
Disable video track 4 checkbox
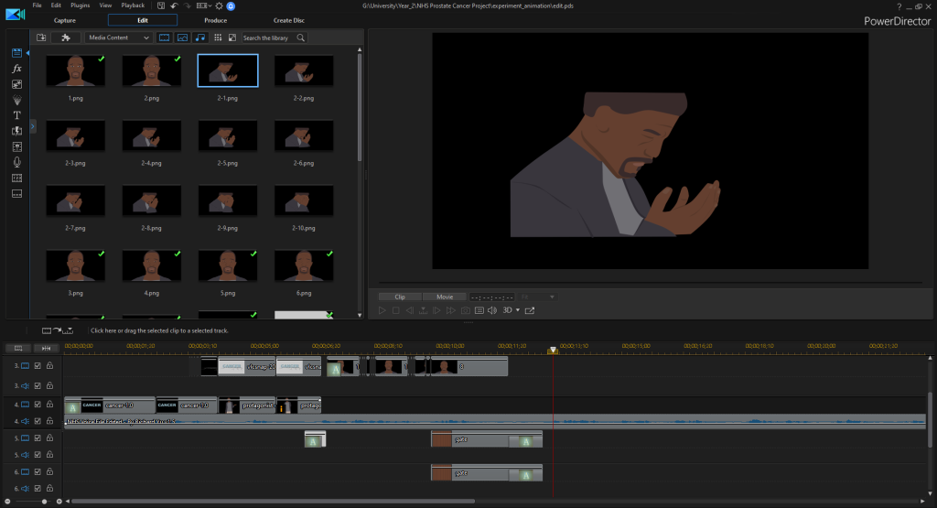[38, 405]
